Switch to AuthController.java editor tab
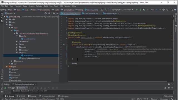 91,13
